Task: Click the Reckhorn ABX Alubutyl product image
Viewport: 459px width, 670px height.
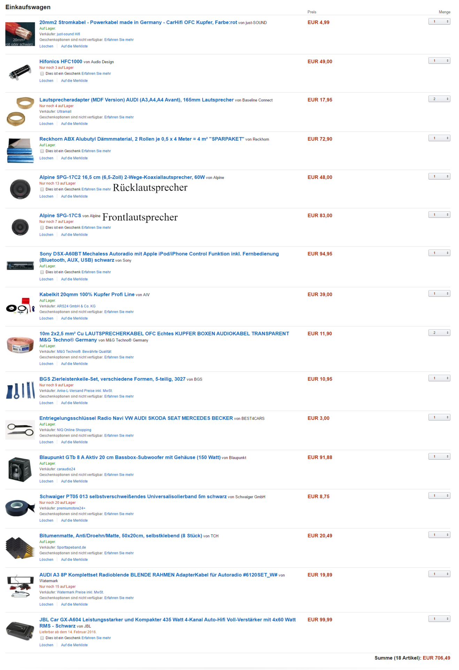Action: click(20, 151)
